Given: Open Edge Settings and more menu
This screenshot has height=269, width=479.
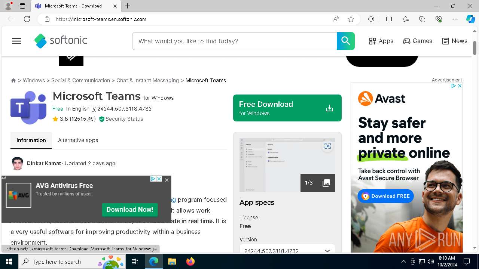Looking at the screenshot, I should 455,19.
